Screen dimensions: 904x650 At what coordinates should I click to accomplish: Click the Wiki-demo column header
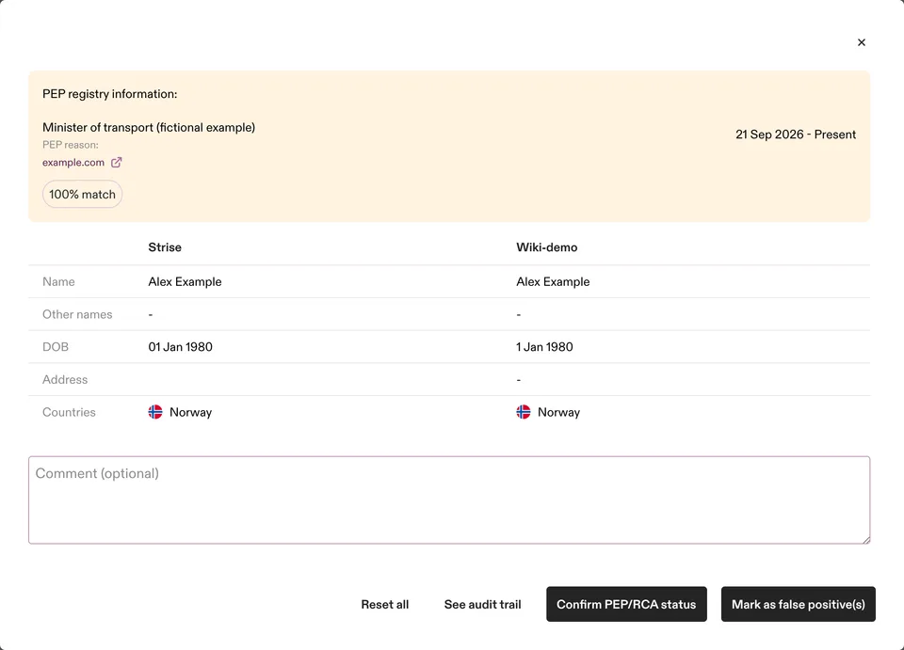pyautogui.click(x=546, y=247)
